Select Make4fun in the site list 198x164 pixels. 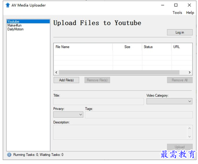tap(28, 26)
